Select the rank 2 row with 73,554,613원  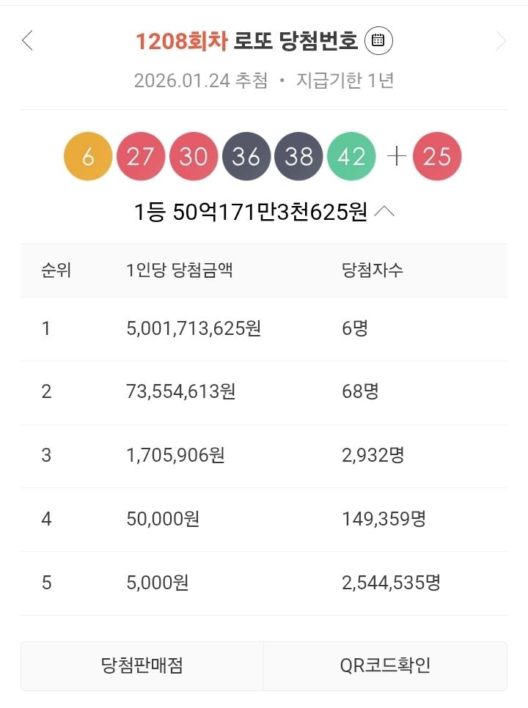click(264, 392)
